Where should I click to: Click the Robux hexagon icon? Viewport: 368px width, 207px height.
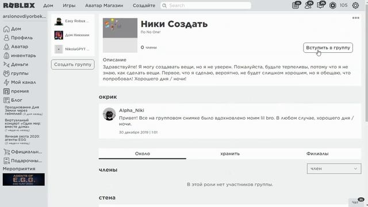click(x=332, y=5)
